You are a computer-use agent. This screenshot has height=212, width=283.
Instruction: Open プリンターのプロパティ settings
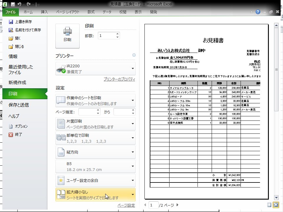pyautogui.click(x=119, y=79)
